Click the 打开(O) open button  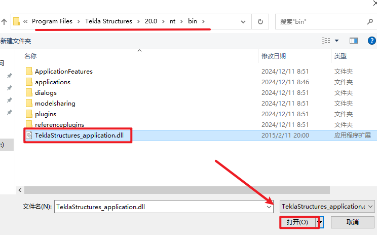click(297, 222)
